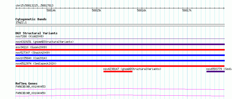Open nsv6512974 (Sedlazeck2020) label
This screenshot has width=232, height=99.
[x=36, y=63]
